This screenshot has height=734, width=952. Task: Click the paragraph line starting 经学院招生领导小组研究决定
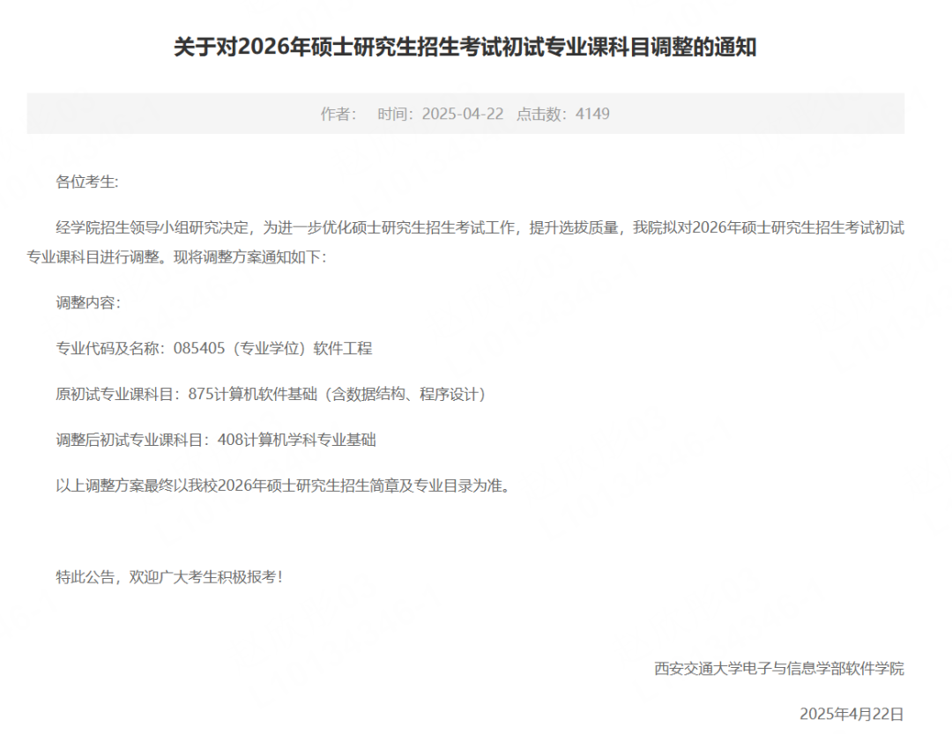point(480,227)
